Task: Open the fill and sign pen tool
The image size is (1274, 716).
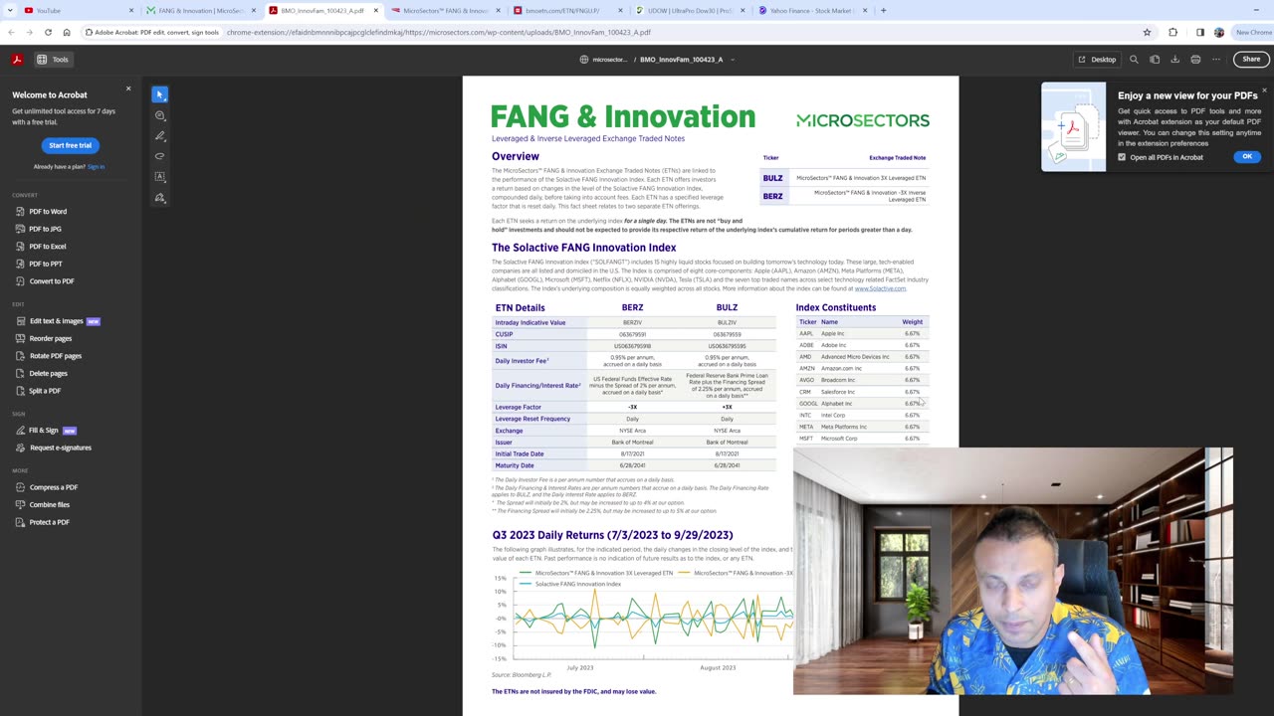Action: pos(159,198)
